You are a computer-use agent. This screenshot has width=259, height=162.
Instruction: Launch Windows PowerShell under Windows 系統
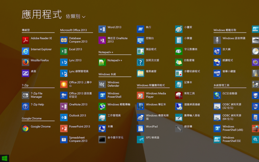[x=102, y=95]
